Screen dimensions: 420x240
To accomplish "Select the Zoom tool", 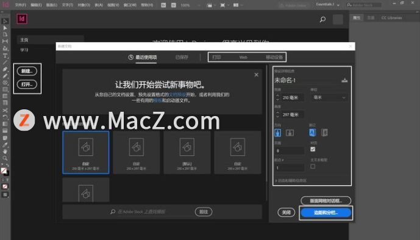I will (x=5, y=158).
